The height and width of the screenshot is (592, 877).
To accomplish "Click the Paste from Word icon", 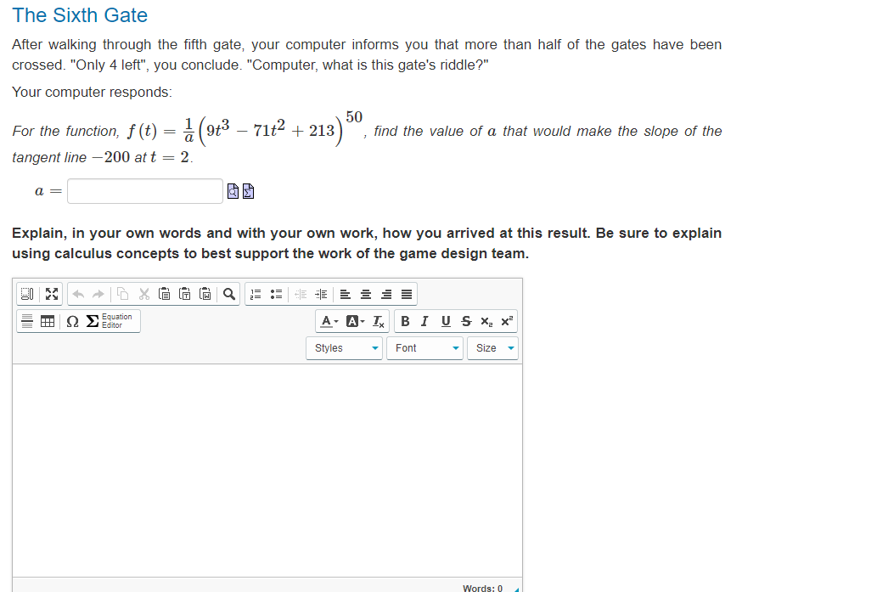I will click(205, 294).
